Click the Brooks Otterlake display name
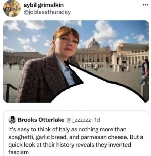 [41, 120]
